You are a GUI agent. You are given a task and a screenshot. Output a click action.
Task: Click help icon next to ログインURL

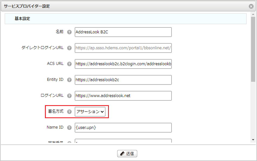(69, 96)
